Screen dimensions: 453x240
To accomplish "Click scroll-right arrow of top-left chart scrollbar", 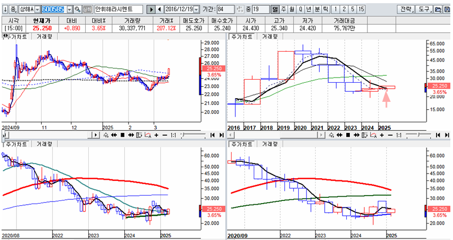I will tap(96, 135).
